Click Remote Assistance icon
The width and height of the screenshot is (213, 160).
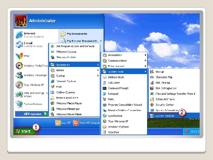(x=52, y=98)
